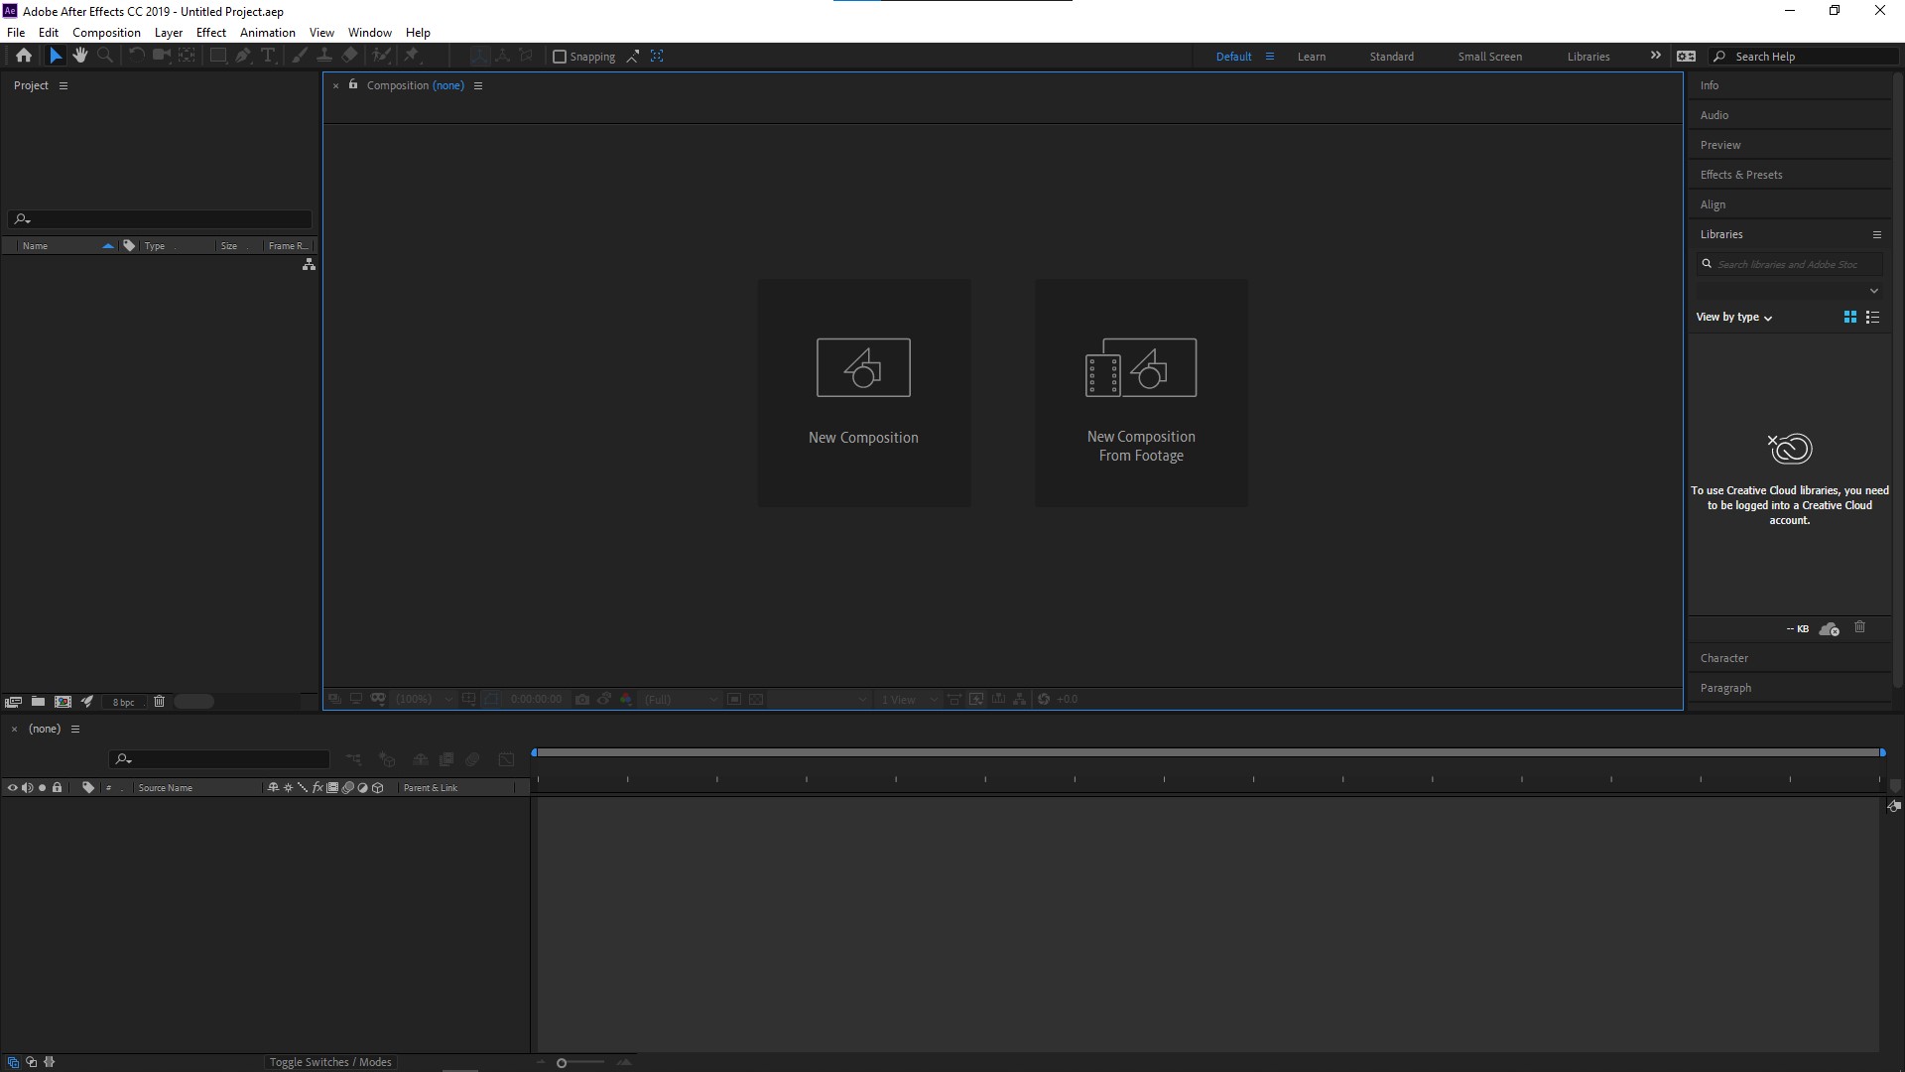Delete selected project items trash icon
The width and height of the screenshot is (1905, 1072).
pyautogui.click(x=159, y=702)
